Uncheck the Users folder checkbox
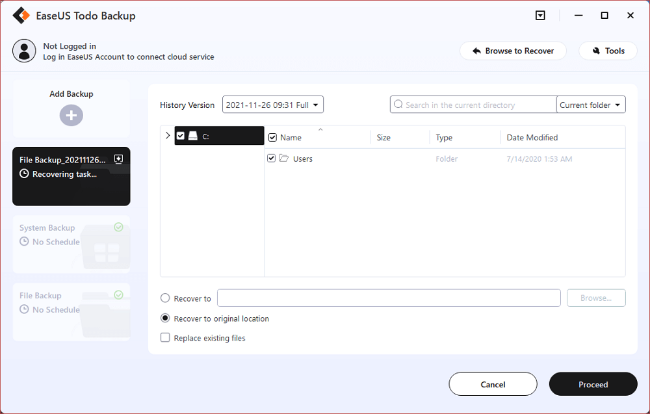This screenshot has height=414, width=650. click(271, 159)
